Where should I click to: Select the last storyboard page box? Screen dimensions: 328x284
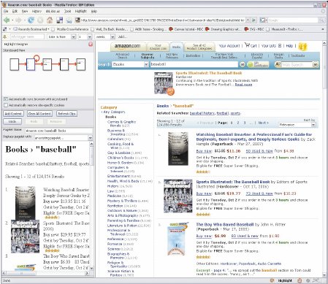tap(80, 64)
